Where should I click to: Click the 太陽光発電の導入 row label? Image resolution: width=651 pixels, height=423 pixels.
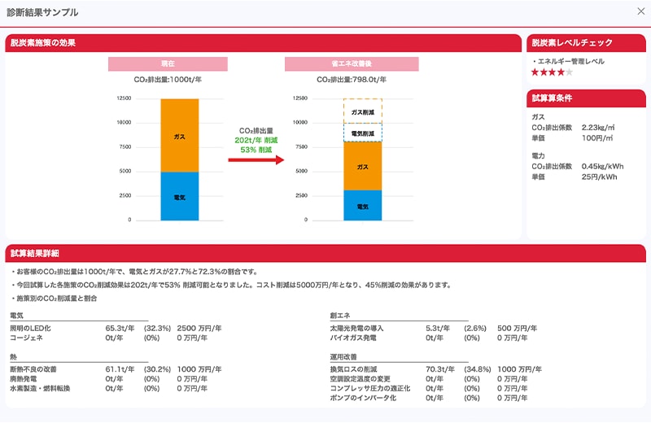tap(356, 329)
